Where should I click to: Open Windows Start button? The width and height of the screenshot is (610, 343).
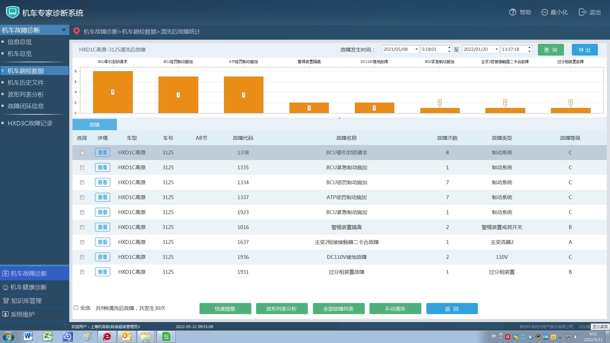[8, 337]
